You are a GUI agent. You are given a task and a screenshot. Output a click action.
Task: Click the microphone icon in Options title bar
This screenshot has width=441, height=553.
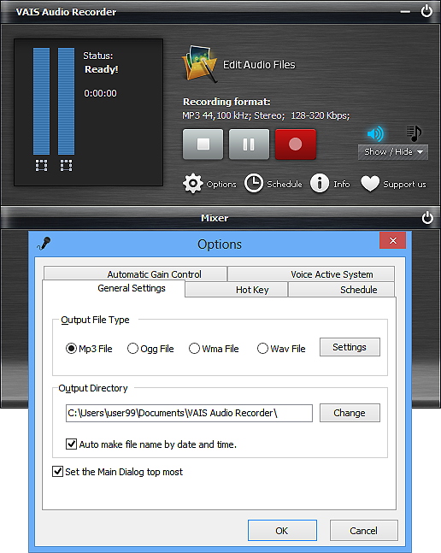coord(44,244)
